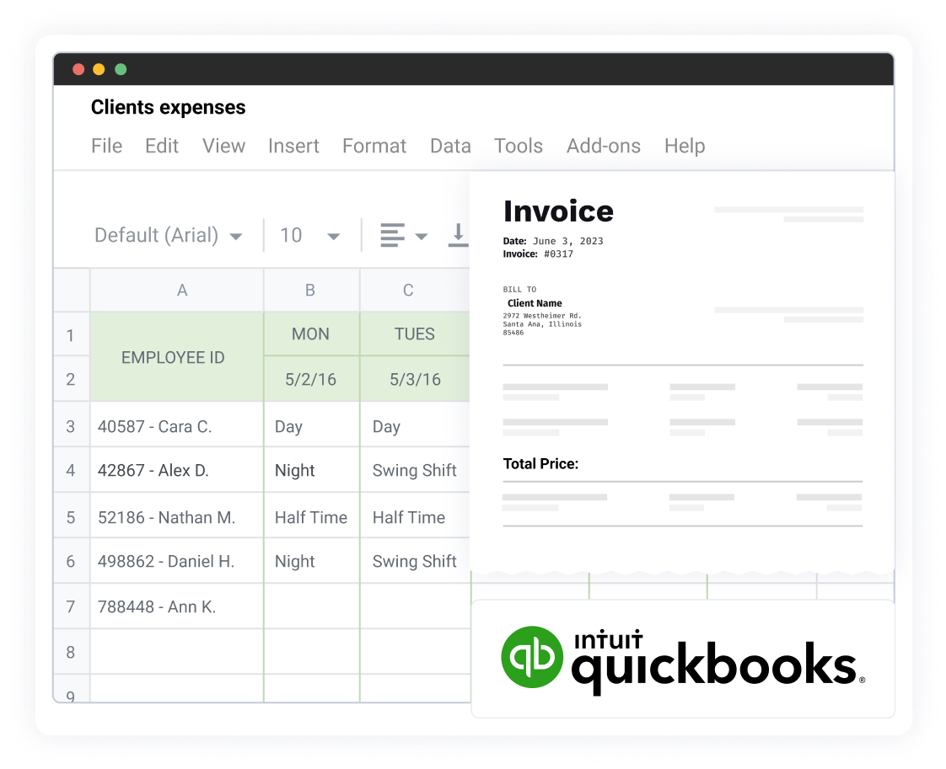The width and height of the screenshot is (946, 769).
Task: Select cell 788448 - Ann K.
Action: tap(177, 606)
